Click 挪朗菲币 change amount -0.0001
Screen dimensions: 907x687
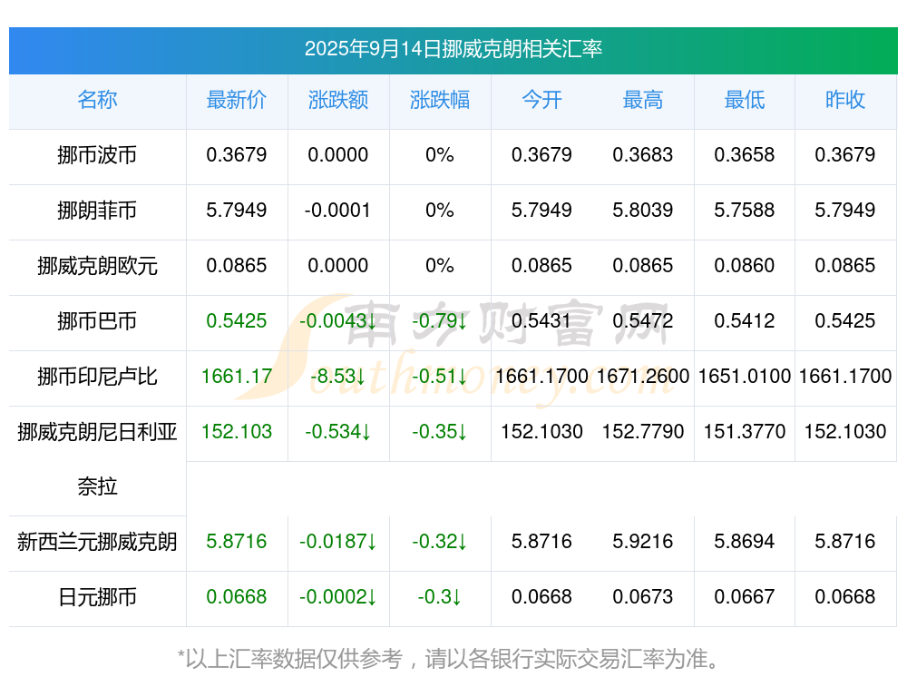(x=337, y=211)
